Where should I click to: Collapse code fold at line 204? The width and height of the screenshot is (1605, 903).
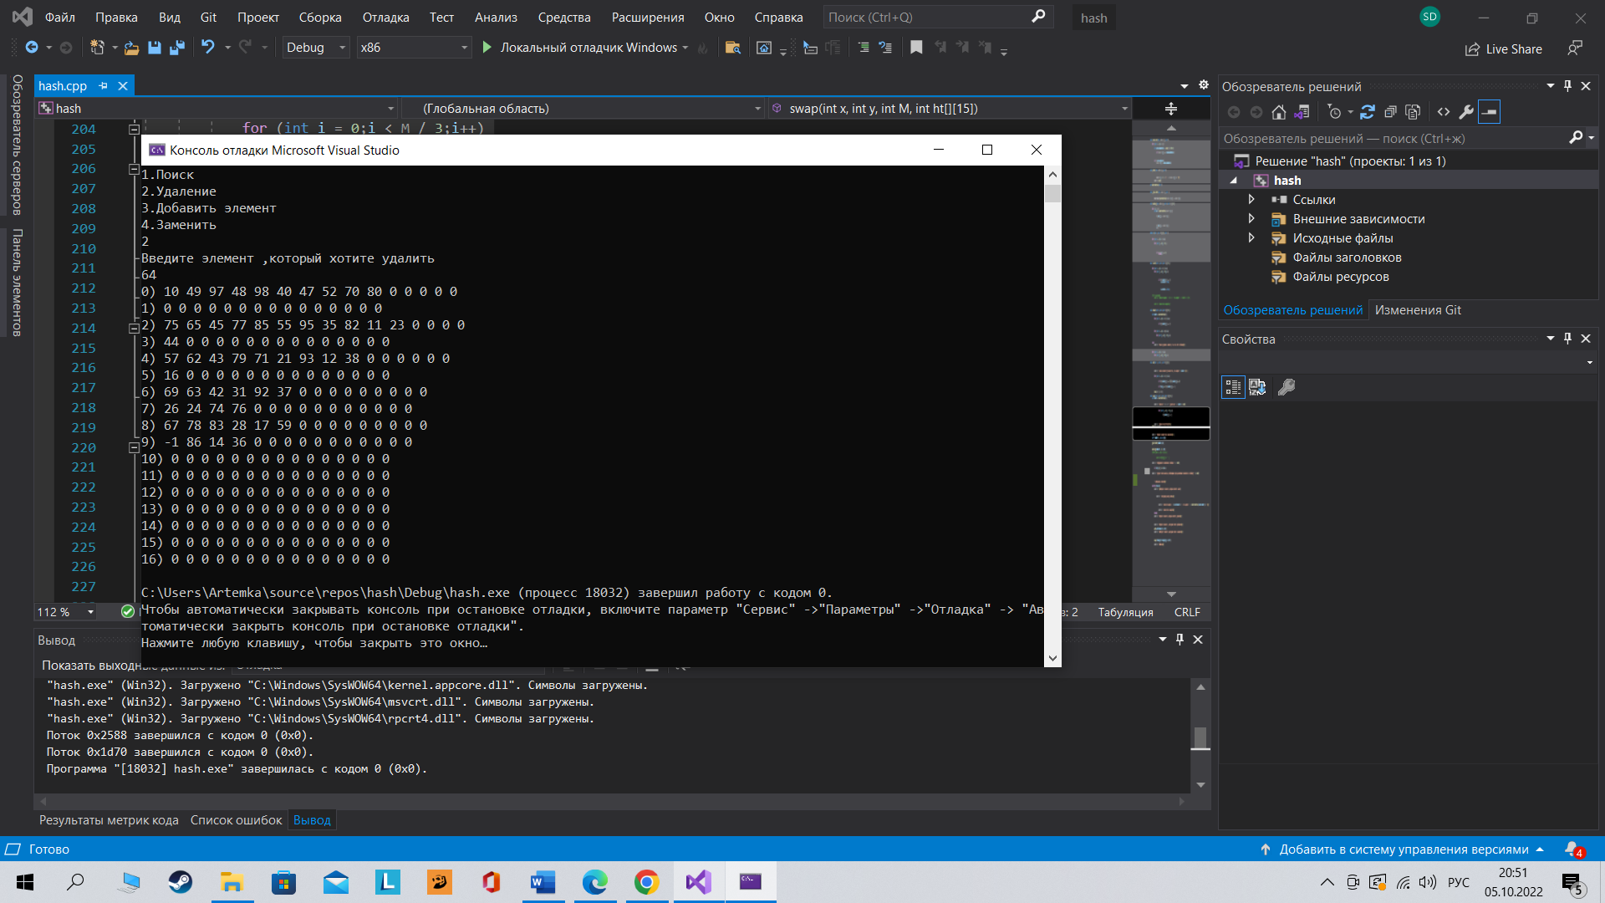pos(134,129)
